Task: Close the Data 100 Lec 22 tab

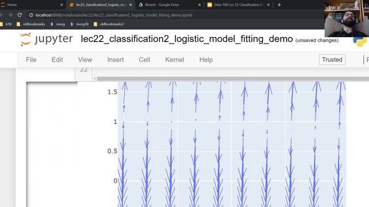Action: click(x=268, y=5)
